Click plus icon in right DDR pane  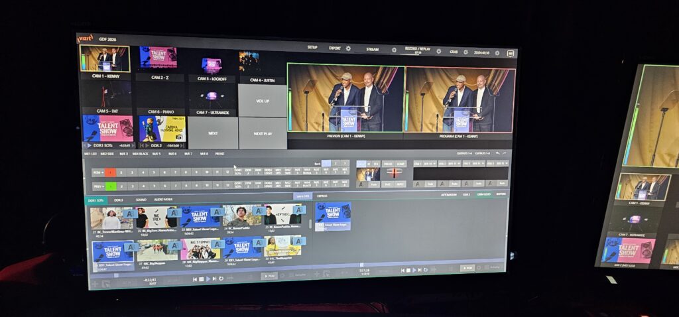click(x=316, y=274)
